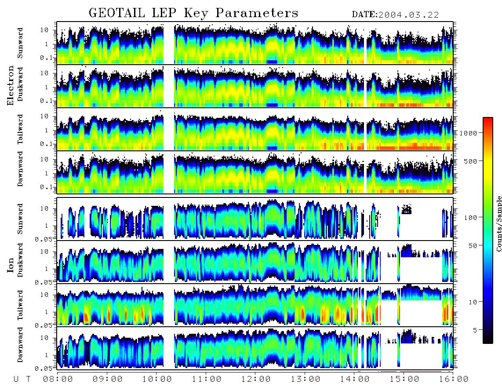Select the Electron "Dawnward" panel label
This screenshot has height=387, width=502.
coord(20,169)
